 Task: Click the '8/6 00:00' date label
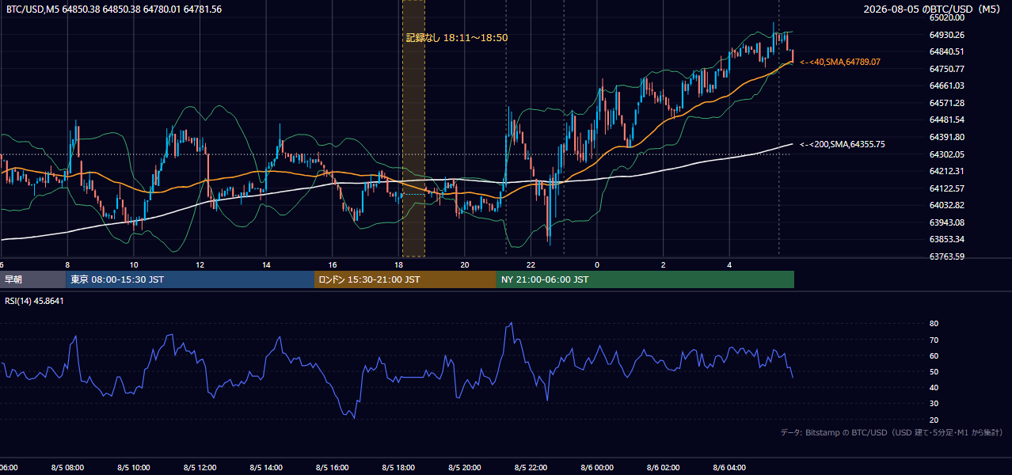pyautogui.click(x=597, y=468)
